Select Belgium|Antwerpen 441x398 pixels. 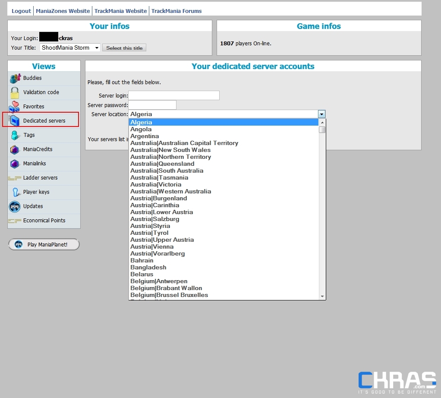tap(224, 281)
